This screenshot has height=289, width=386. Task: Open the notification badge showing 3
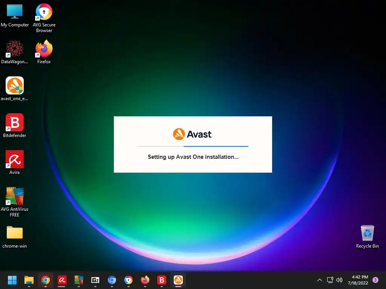(x=375, y=280)
